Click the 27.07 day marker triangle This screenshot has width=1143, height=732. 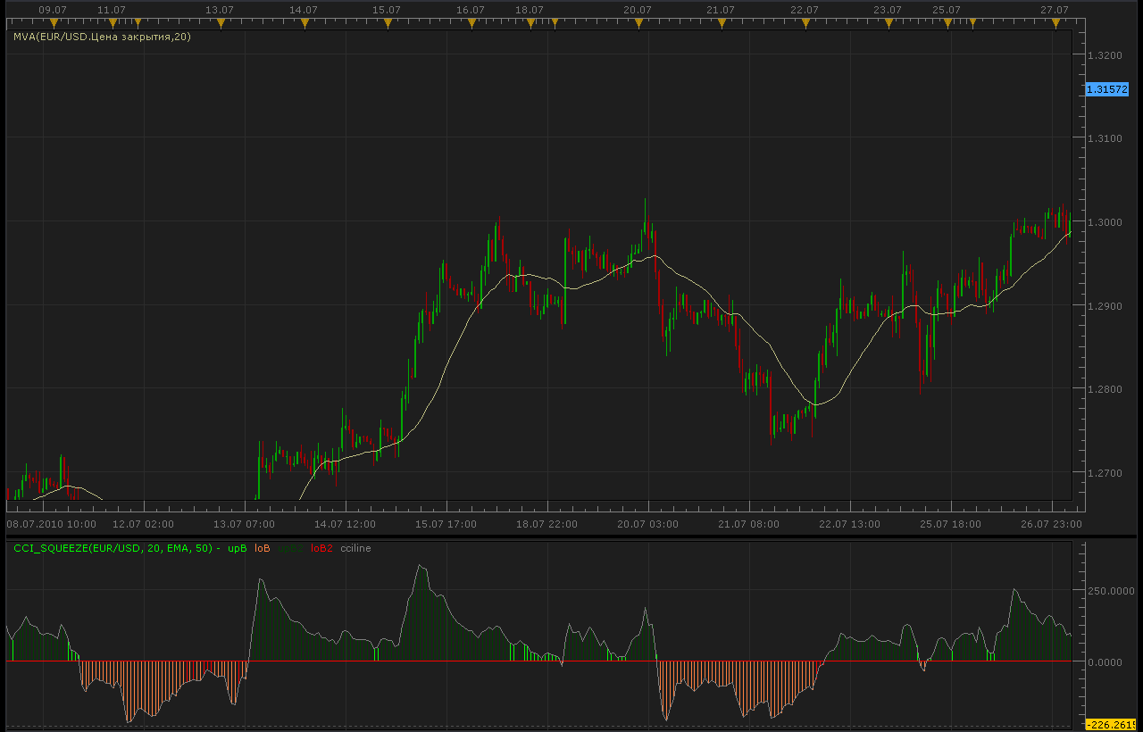pos(1055,22)
